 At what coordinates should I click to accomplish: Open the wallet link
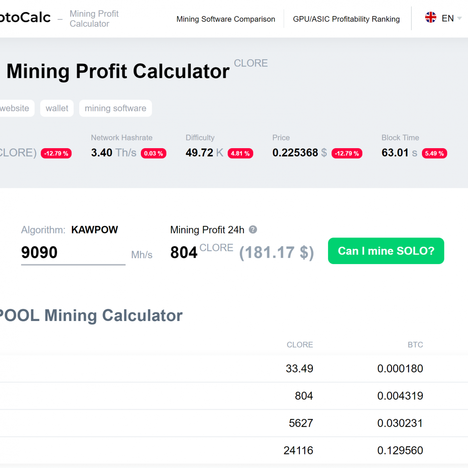click(57, 108)
